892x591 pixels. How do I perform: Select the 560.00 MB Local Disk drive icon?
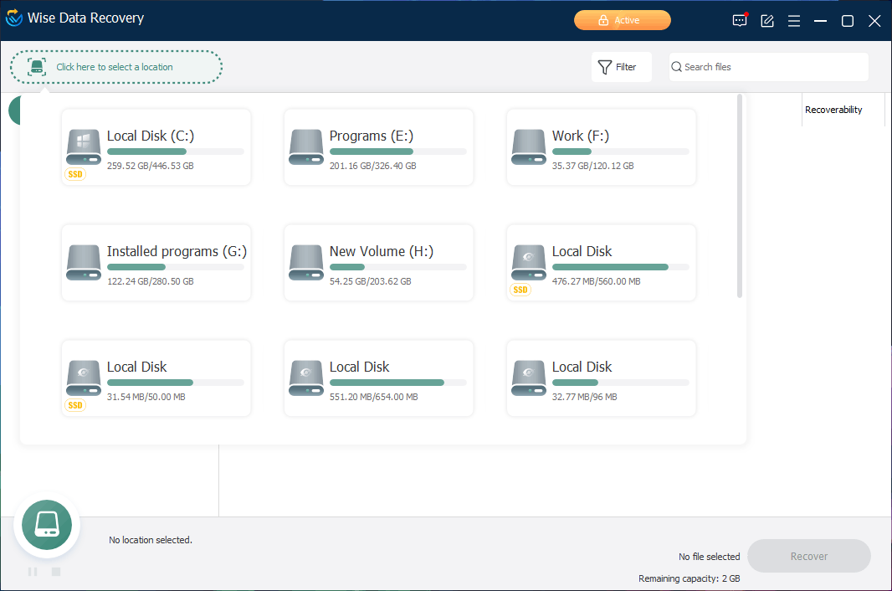click(529, 263)
